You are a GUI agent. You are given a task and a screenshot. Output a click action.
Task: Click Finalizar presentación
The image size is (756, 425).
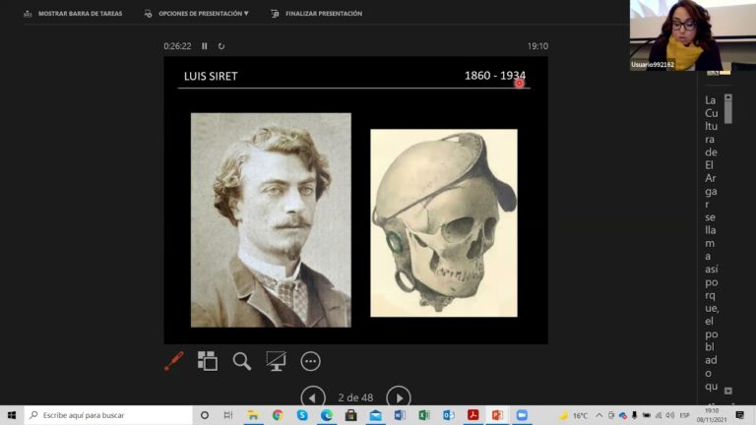pos(316,14)
